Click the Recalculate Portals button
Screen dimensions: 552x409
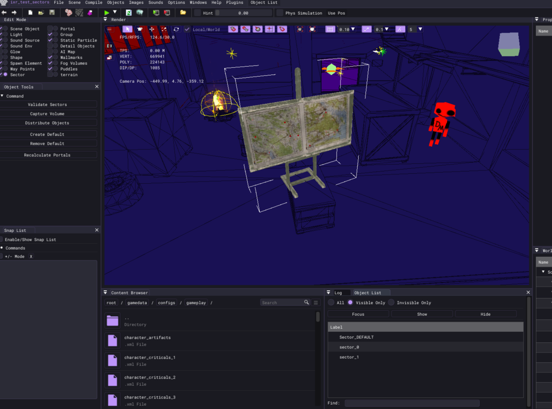(x=47, y=155)
